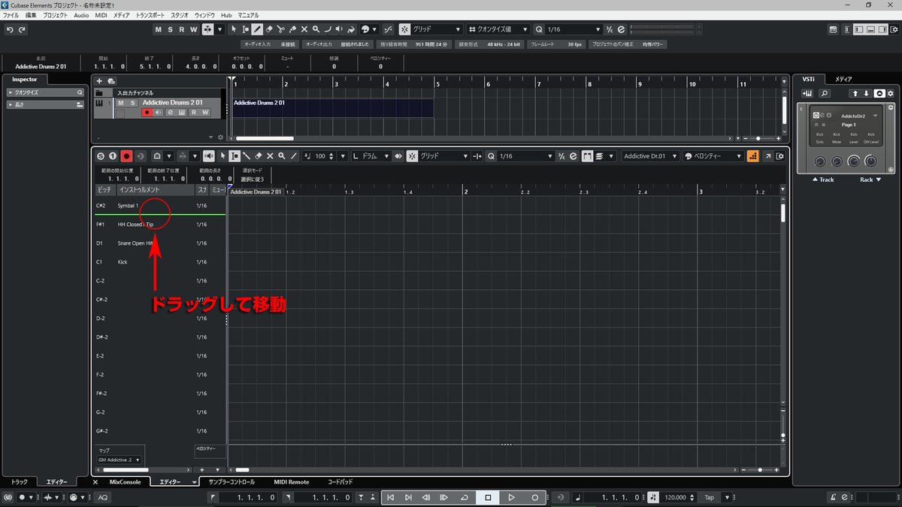This screenshot has height=507, width=902.
Task: Open the ファイル menu
Action: tap(11, 15)
